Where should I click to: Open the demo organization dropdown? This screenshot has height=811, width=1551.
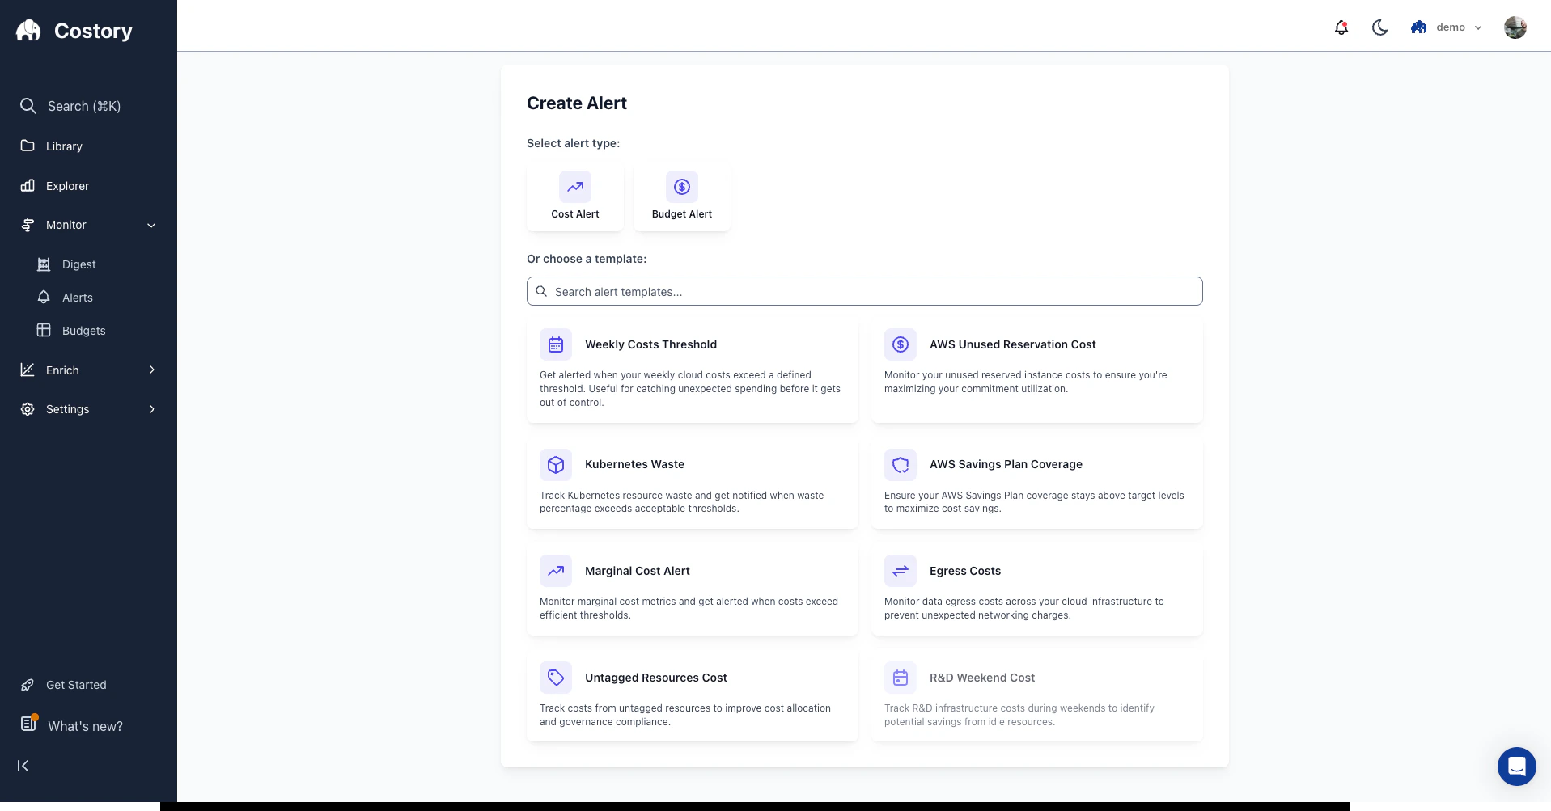pos(1447,27)
